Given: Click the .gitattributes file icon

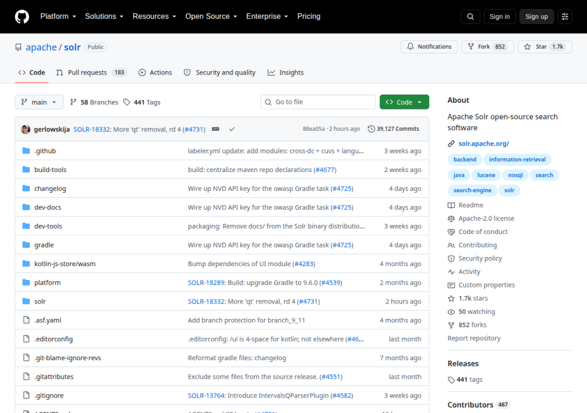Looking at the screenshot, I should [x=26, y=376].
